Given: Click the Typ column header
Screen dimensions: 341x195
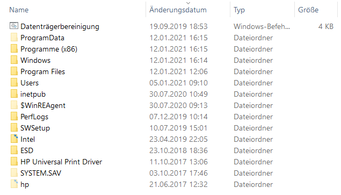Looking at the screenshot, I should 239,10.
